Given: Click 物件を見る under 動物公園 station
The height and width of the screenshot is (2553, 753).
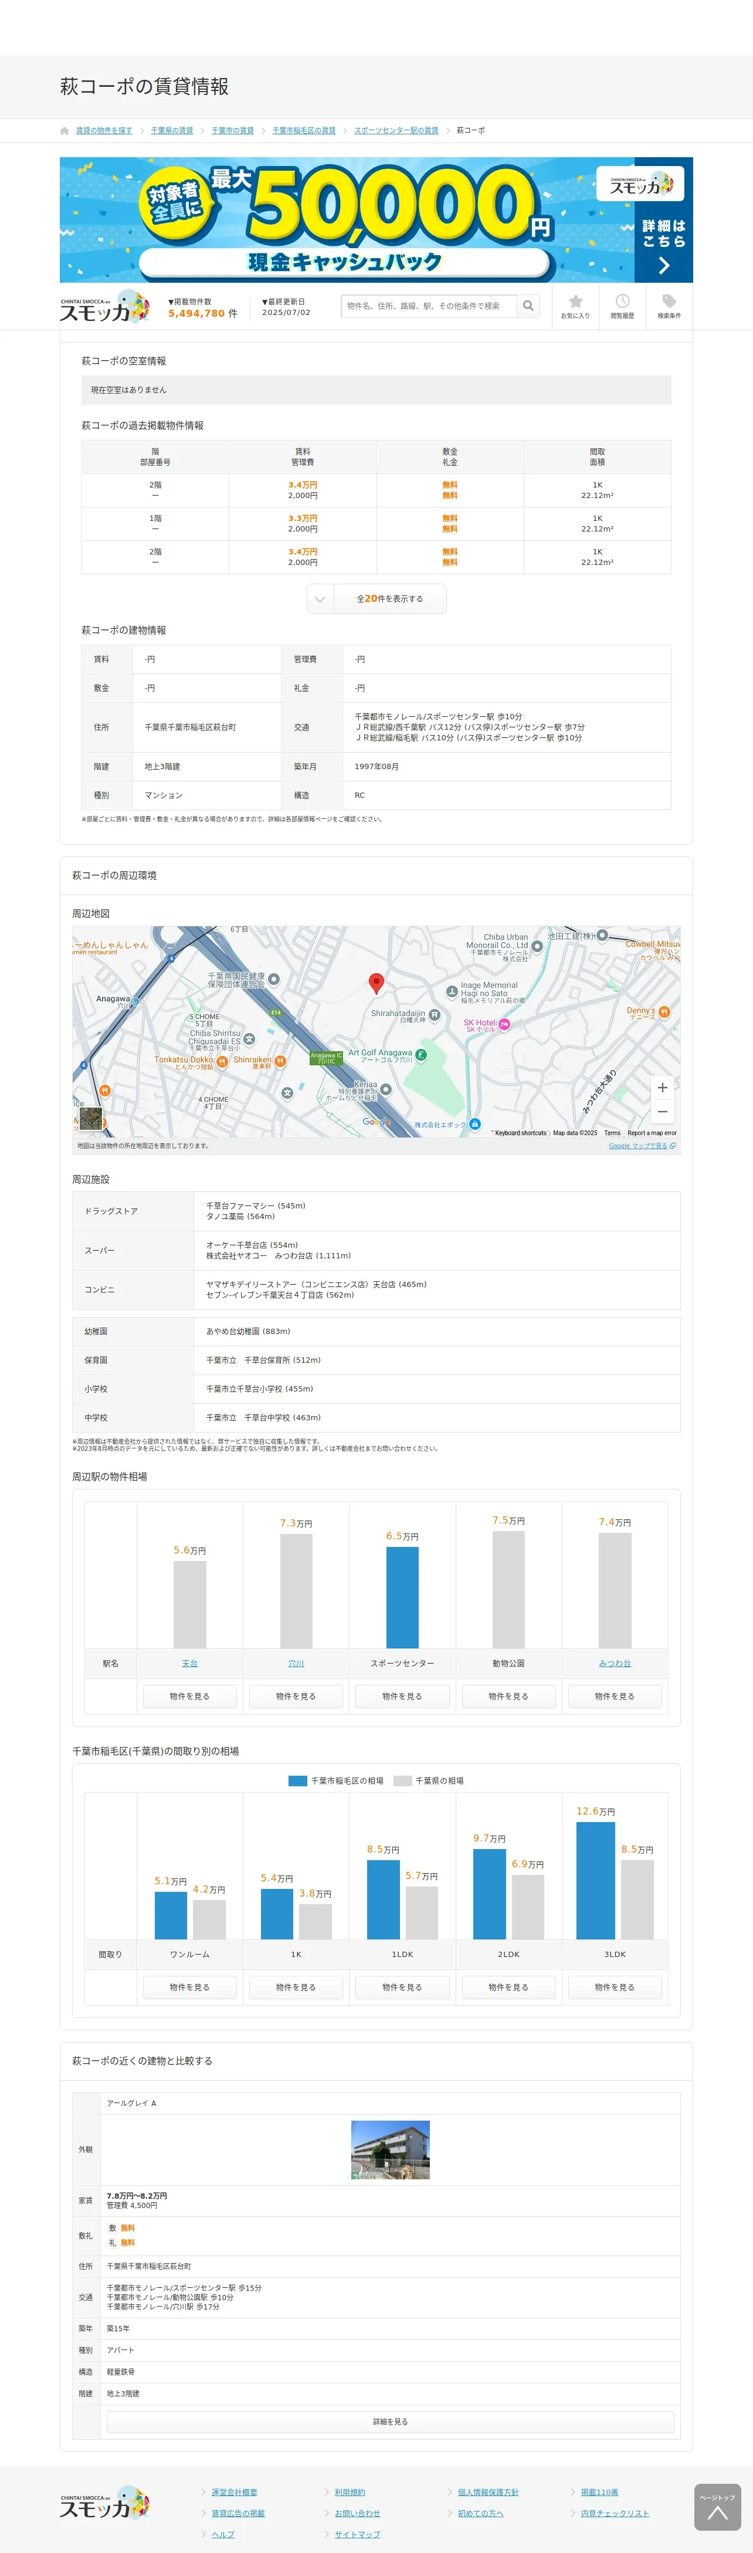Looking at the screenshot, I should coord(508,1696).
